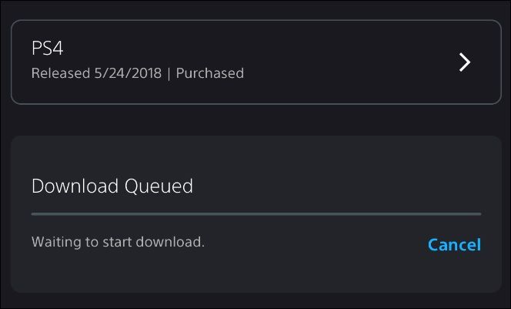The height and width of the screenshot is (309, 511).
Task: Click the download progress bar
Action: coord(256,213)
